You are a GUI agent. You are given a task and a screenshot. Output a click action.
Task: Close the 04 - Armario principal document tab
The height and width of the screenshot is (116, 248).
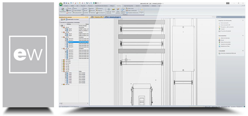(x=120, y=17)
